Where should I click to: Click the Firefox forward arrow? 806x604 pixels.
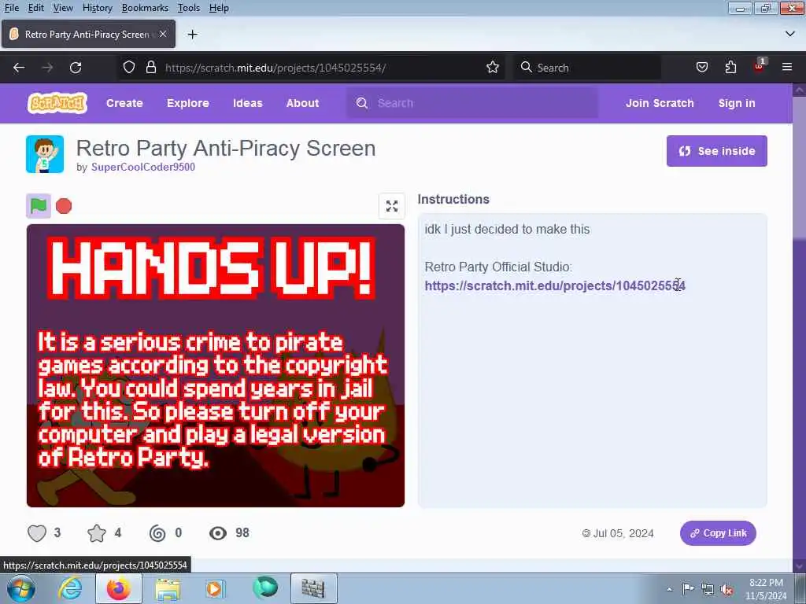[x=47, y=68]
